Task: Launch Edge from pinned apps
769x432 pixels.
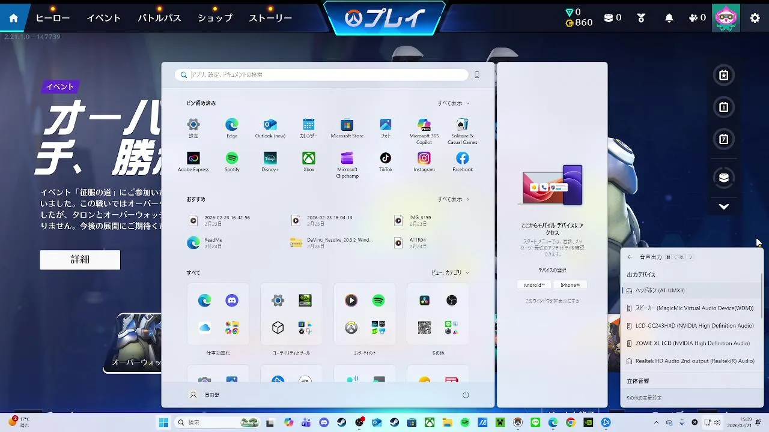Action: pyautogui.click(x=232, y=128)
